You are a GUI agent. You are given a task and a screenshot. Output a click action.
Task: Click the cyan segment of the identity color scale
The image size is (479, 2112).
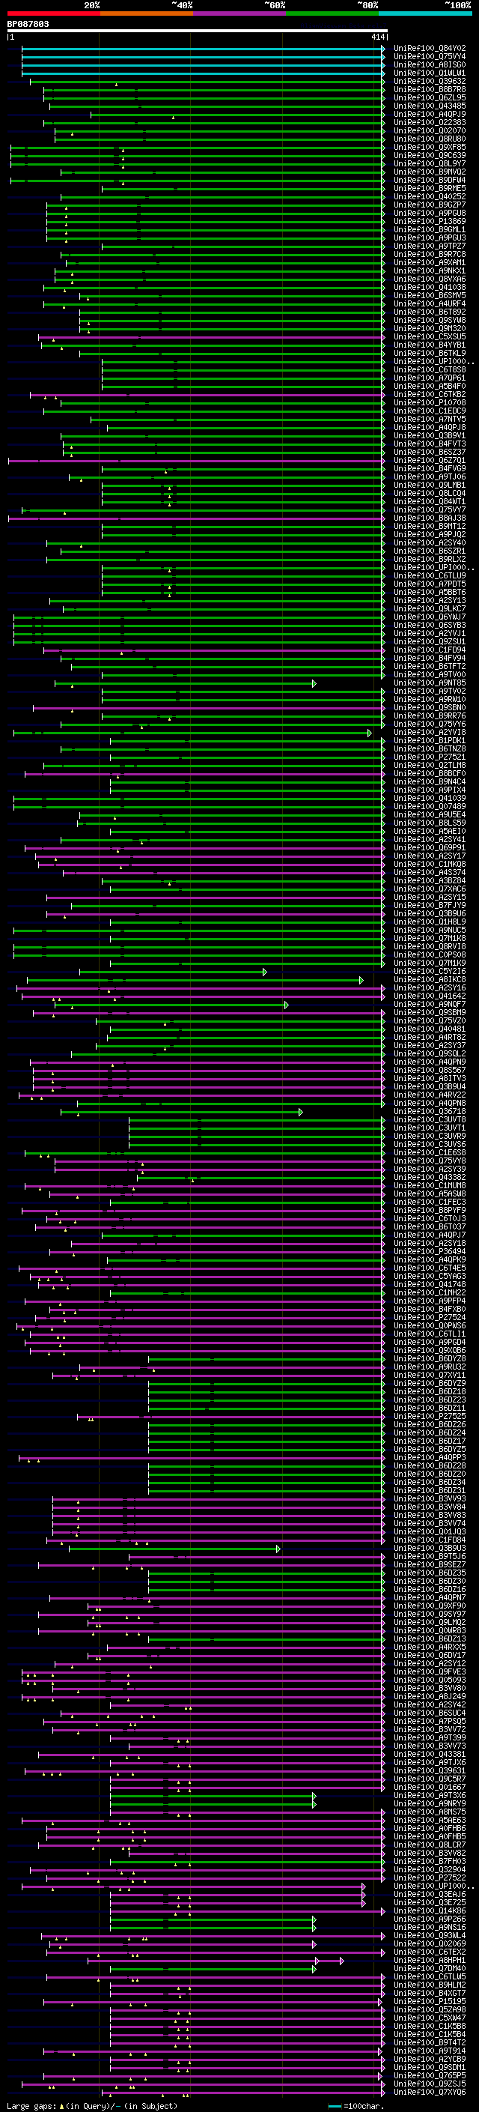coord(425,13)
